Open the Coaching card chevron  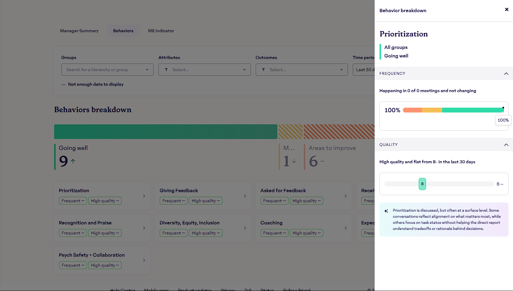click(x=346, y=228)
